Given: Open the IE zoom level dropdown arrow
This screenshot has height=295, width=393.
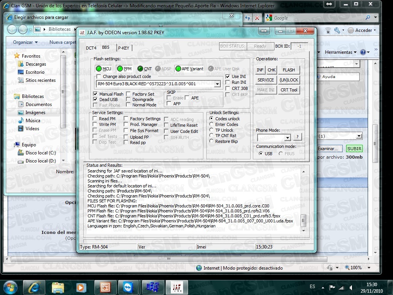Looking at the screenshot, I should click(369, 268).
